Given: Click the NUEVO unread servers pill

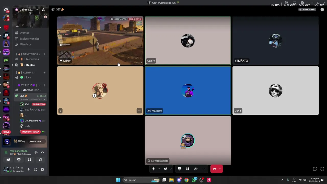Looking at the screenshot, I should tap(6, 132).
